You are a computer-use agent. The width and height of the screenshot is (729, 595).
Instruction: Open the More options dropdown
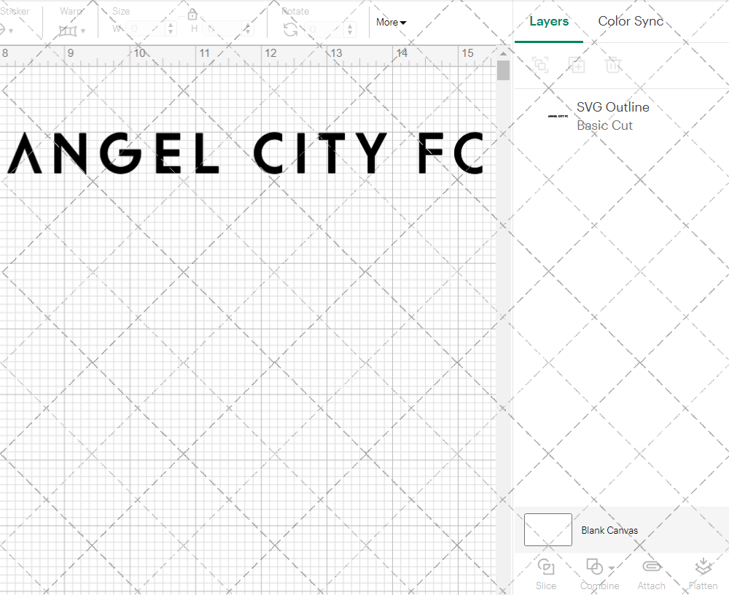[x=391, y=23]
